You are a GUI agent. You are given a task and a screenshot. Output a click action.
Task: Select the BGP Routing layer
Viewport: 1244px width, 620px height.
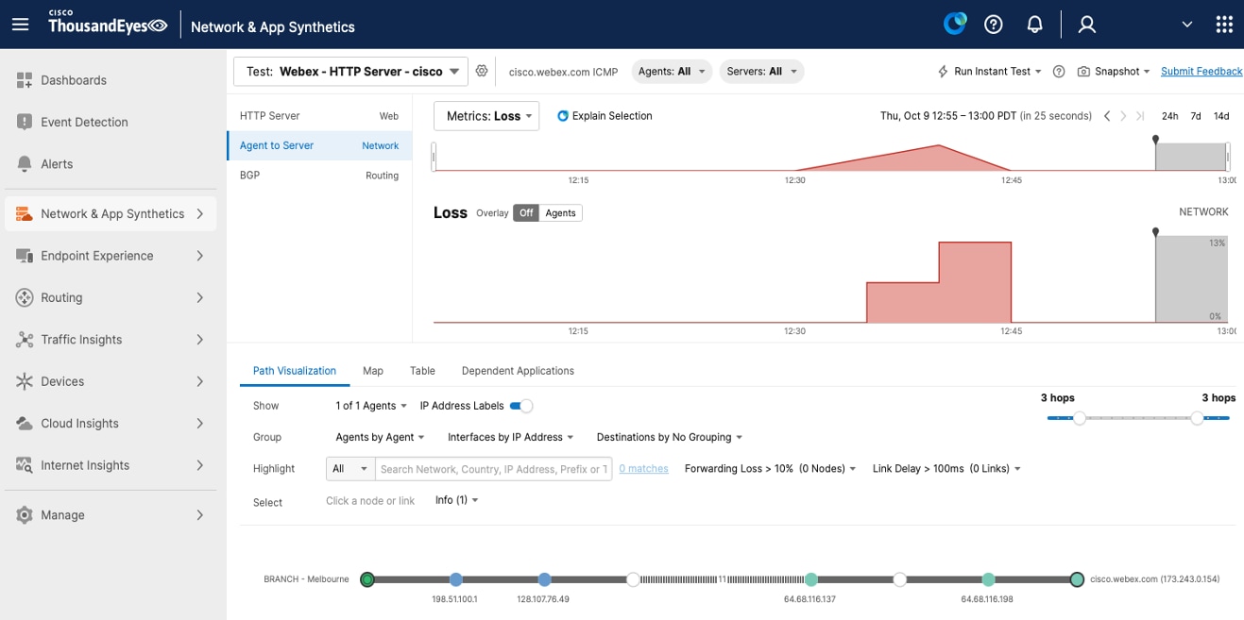click(x=319, y=176)
